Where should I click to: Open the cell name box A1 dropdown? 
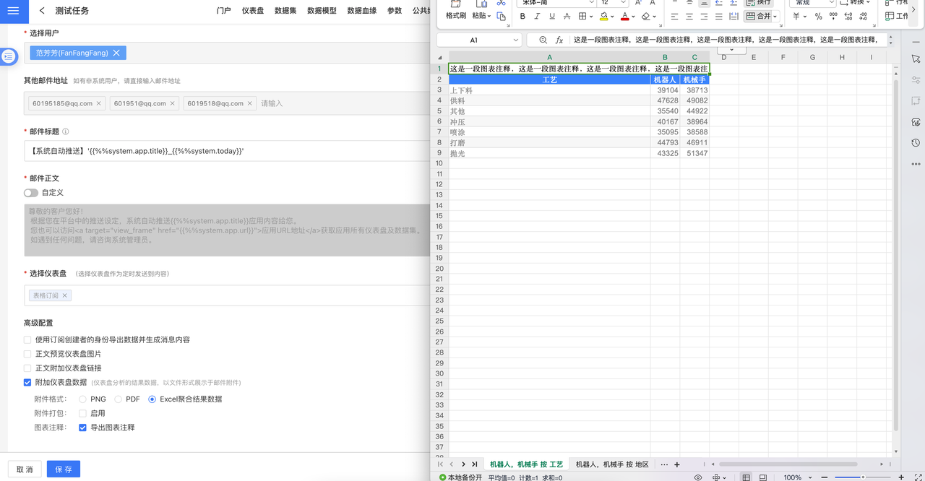coord(515,40)
